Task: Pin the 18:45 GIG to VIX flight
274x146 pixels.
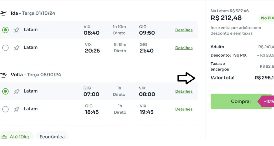Action: [x=17, y=109]
